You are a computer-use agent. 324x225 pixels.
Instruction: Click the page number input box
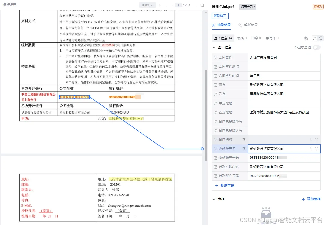click(178, 5)
